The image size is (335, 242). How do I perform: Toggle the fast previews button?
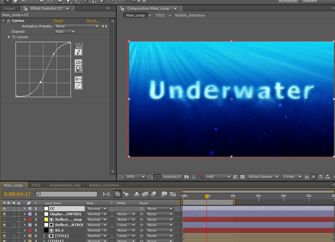[313, 177]
